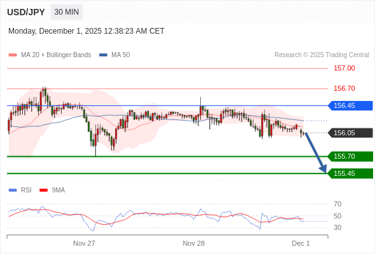Click the MA 50 legend swatch

pyautogui.click(x=103, y=55)
